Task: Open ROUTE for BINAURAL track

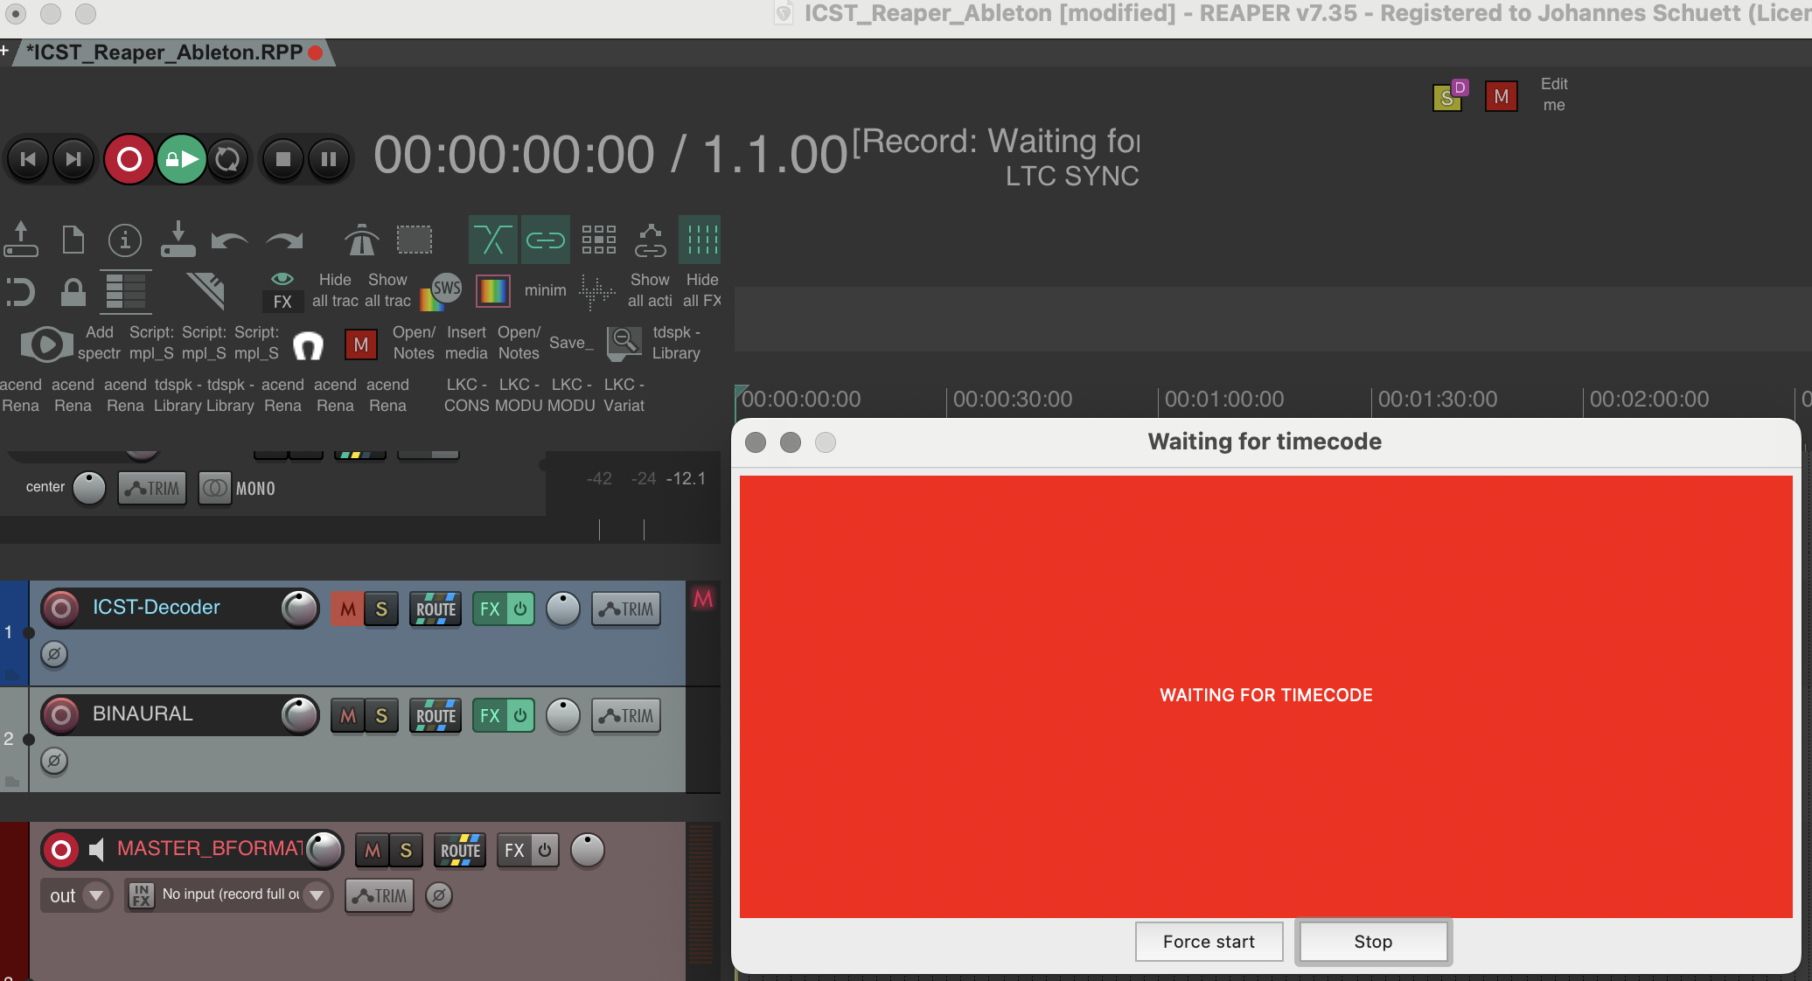Action: (436, 716)
